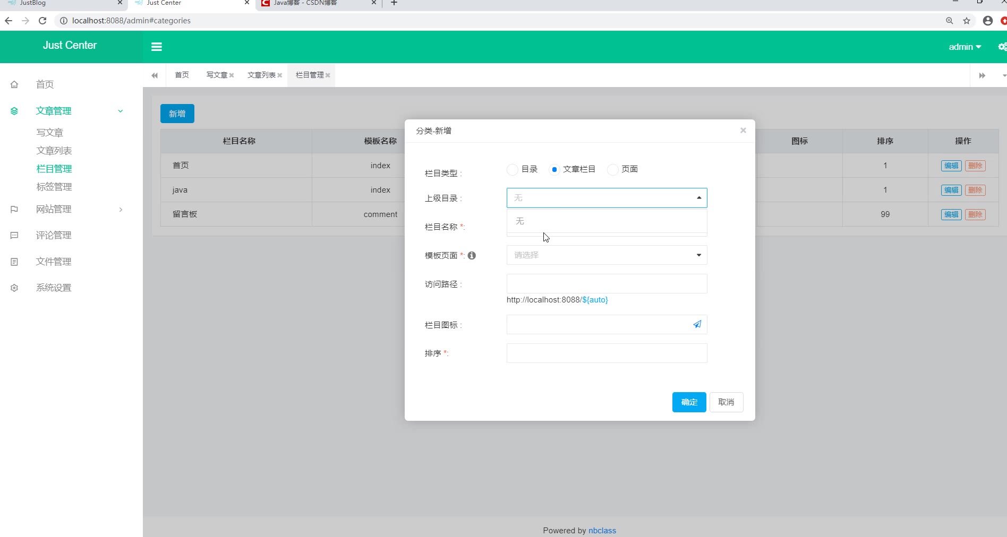1007x537 pixels.
Task: Click the home icon beside 首页 in sidebar
Action: pyautogui.click(x=14, y=84)
